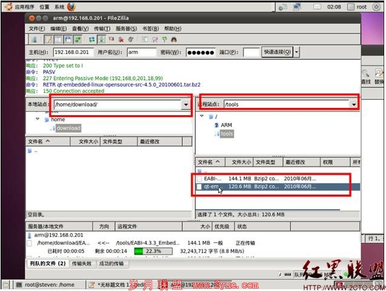This screenshot has height=291, width=386.
Task: Refresh the file and folder lists
Action: tap(92, 39)
